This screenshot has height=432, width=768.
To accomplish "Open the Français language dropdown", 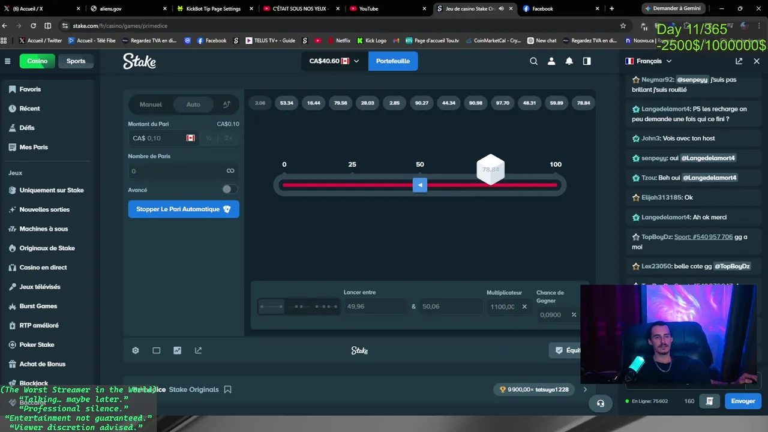I will pos(649,61).
